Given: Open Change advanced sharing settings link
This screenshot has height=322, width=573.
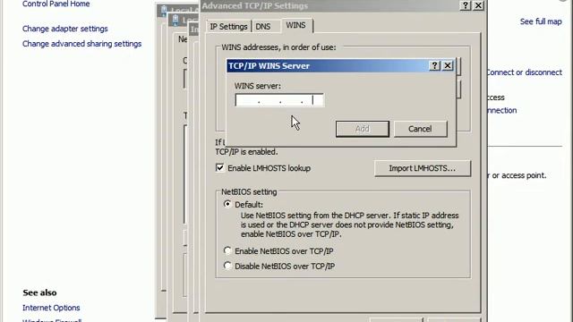Looking at the screenshot, I should [x=81, y=44].
